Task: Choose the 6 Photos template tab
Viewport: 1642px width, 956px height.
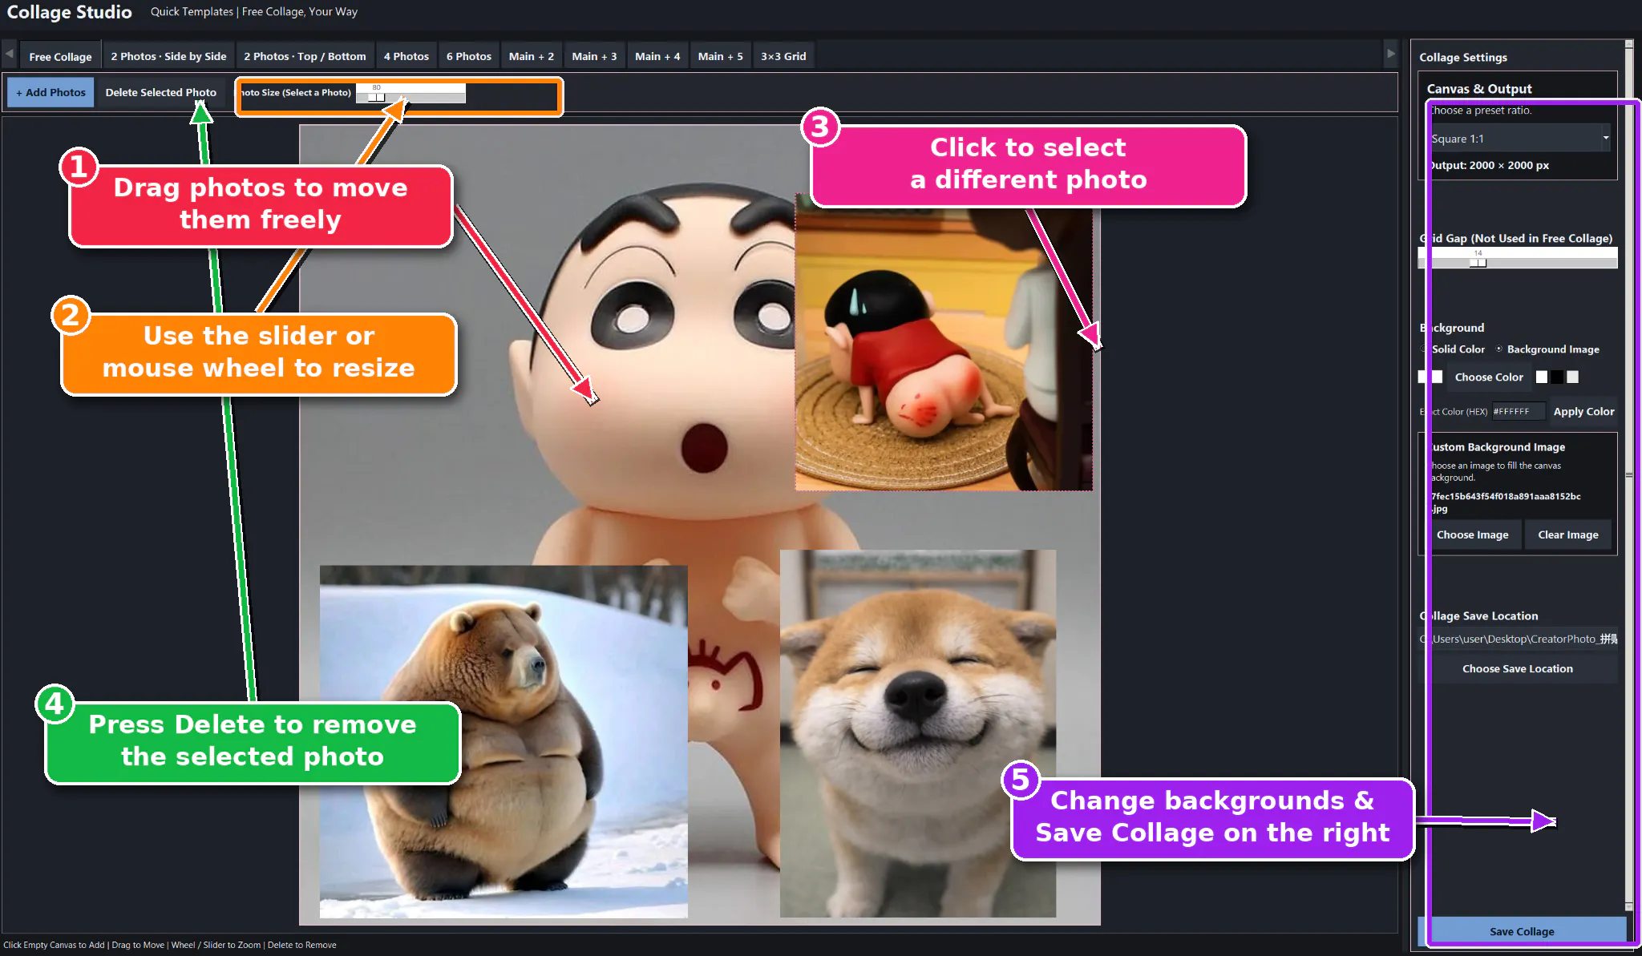Action: click(468, 56)
